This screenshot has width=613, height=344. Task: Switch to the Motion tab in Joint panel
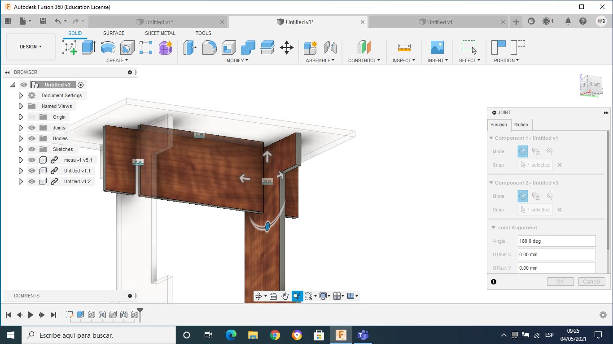coord(521,125)
